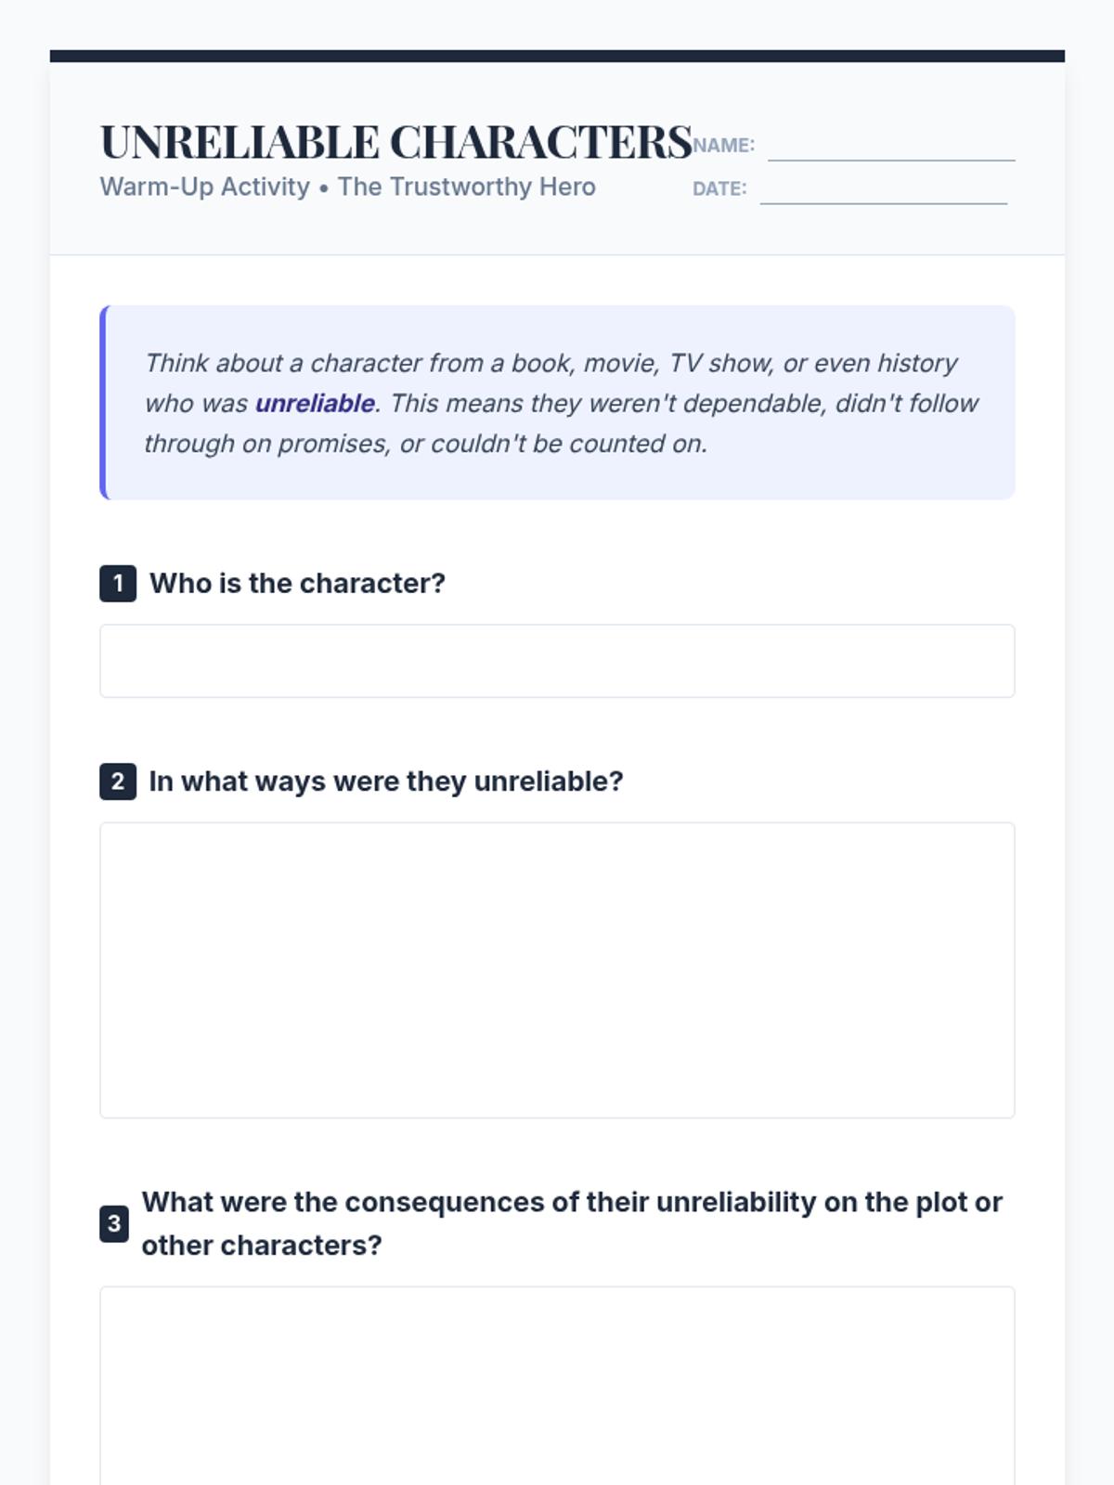Click the 'UNRELIABLE CHARACTERS' heading
This screenshot has height=1485, width=1114.
(395, 143)
